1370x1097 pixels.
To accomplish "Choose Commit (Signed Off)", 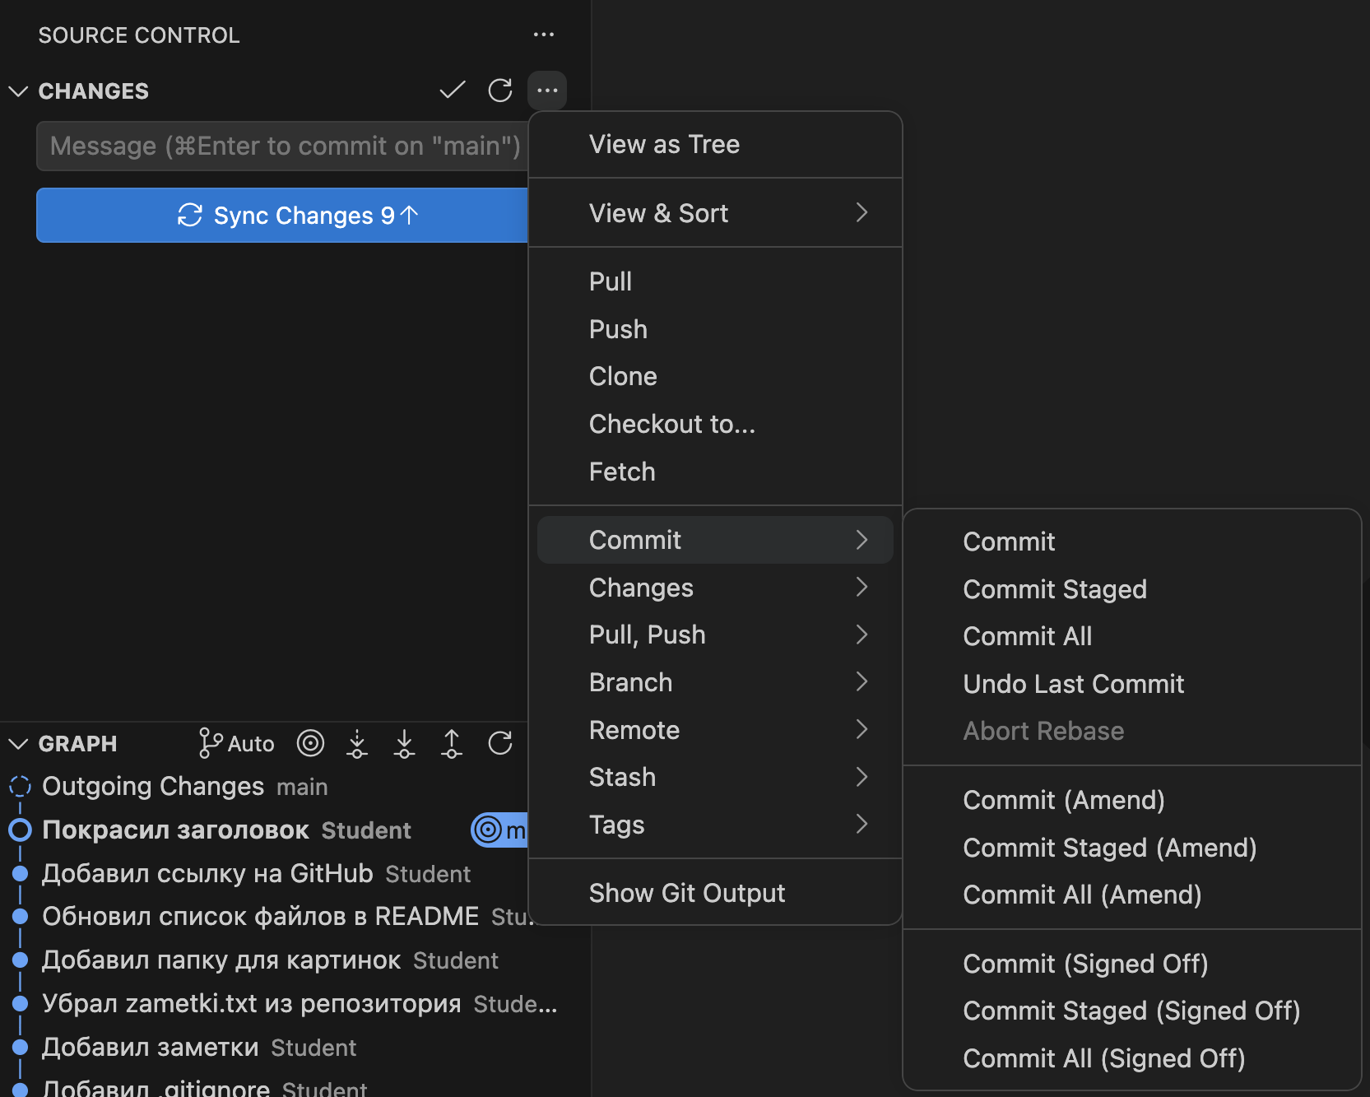I will point(1131,964).
